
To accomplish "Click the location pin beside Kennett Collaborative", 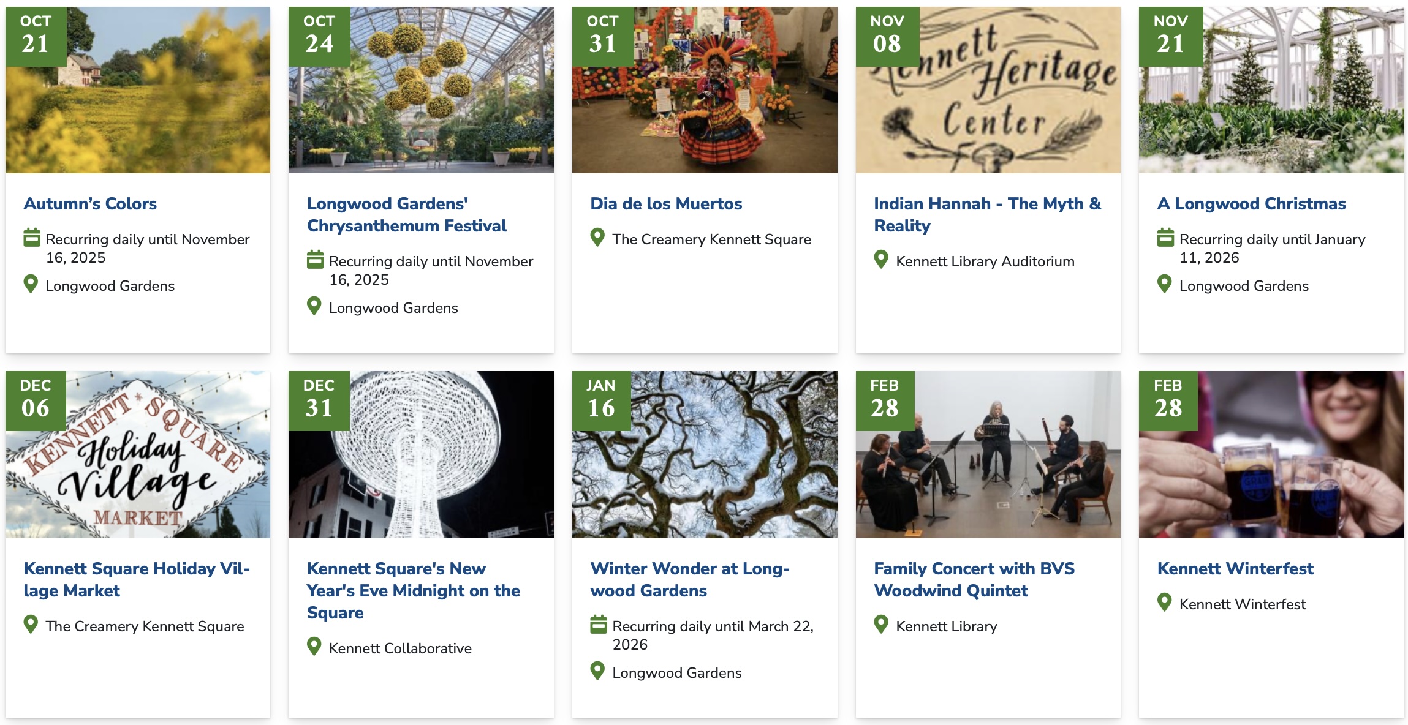I will (x=314, y=647).
